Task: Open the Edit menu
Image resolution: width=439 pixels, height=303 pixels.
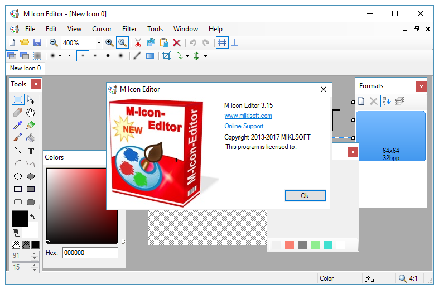Action: [x=51, y=29]
